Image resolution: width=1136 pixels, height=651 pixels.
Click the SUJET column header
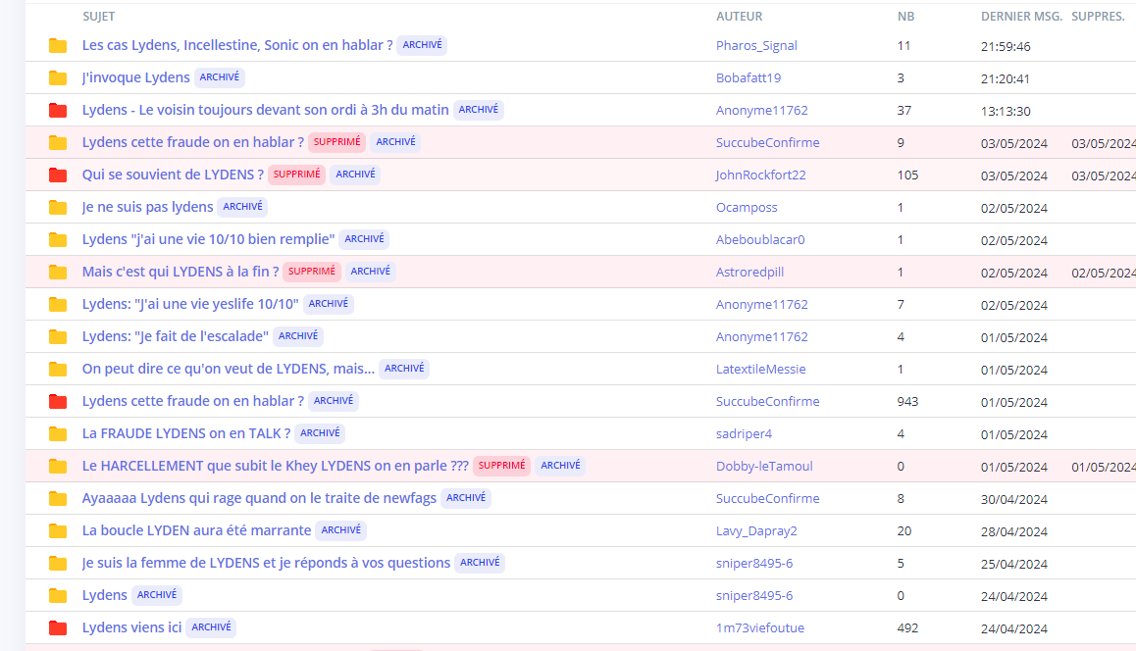tap(98, 17)
